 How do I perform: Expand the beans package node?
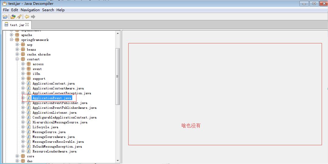17,49
